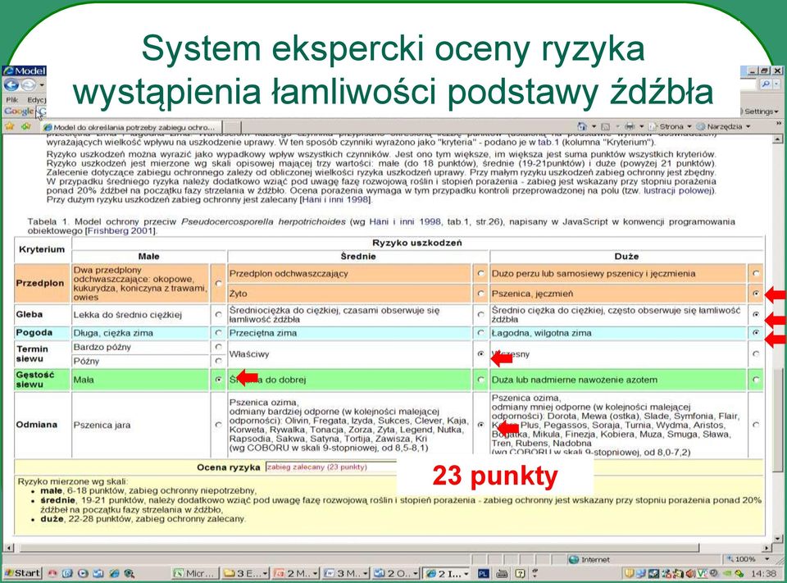Screen dimensions: 787x583
Task: Select the 'Żyto' radio button
Action: (x=481, y=294)
